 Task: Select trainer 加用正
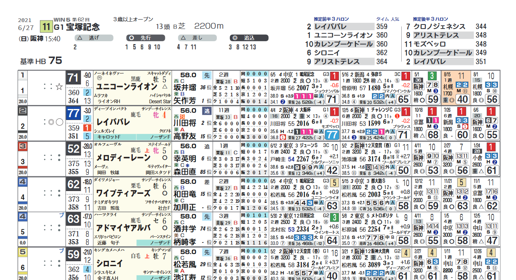pyautogui.click(x=185, y=207)
